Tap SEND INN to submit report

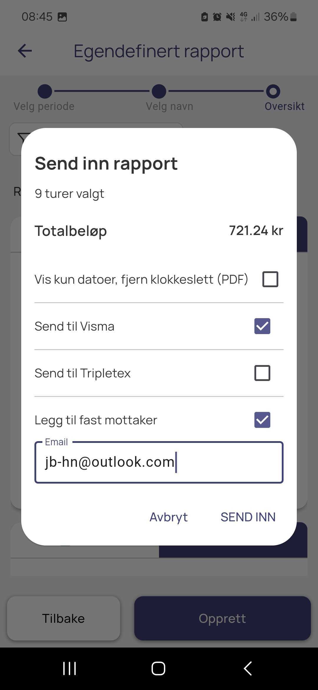click(248, 517)
